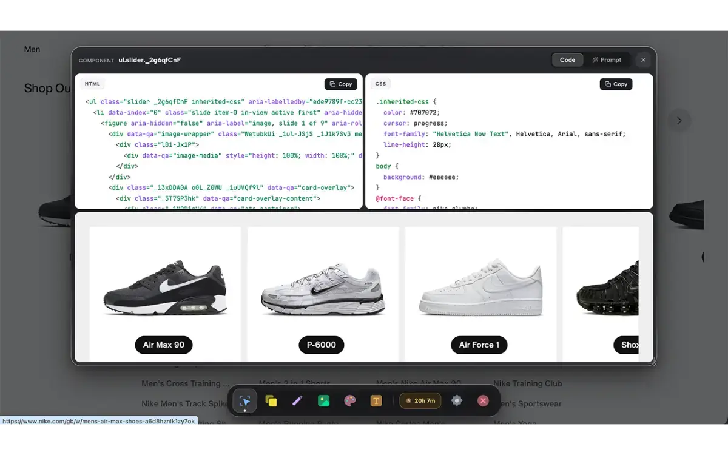Copy the CSS code
This screenshot has width=728, height=455.
coord(616,84)
